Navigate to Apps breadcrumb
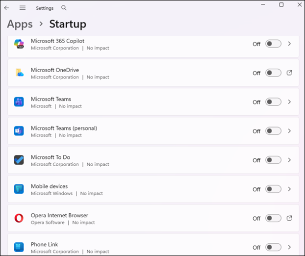 pyautogui.click(x=20, y=24)
